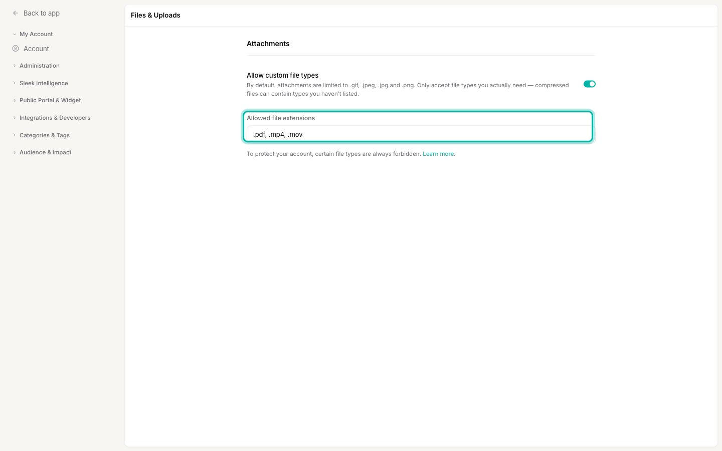The height and width of the screenshot is (451, 722).
Task: Expand the Administration section chevron
Action: [15, 66]
